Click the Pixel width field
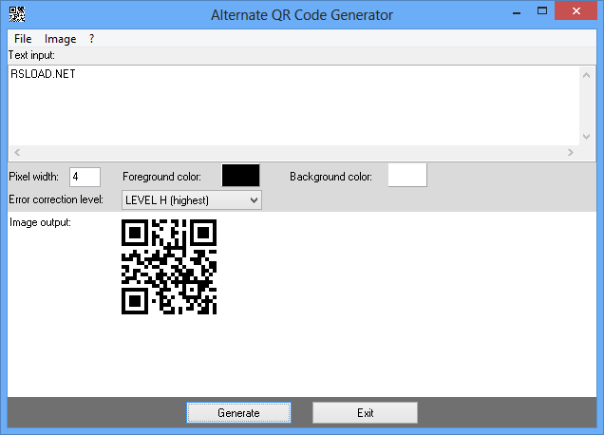 pyautogui.click(x=85, y=177)
